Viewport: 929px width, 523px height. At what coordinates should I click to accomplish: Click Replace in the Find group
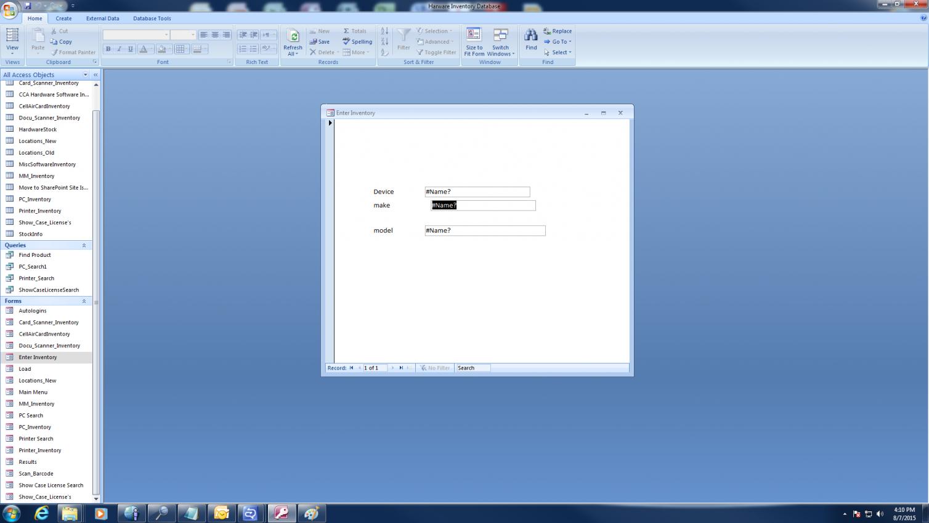click(558, 31)
